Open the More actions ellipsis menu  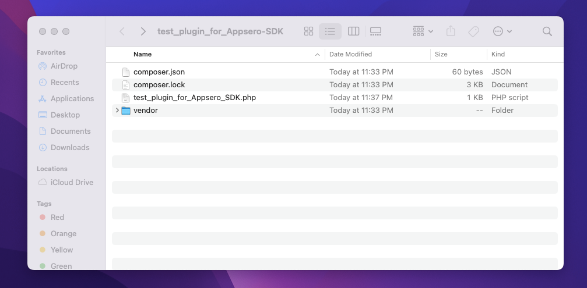(502, 31)
